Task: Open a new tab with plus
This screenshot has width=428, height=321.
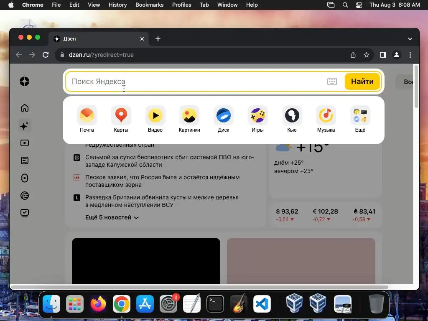Action: [x=158, y=39]
